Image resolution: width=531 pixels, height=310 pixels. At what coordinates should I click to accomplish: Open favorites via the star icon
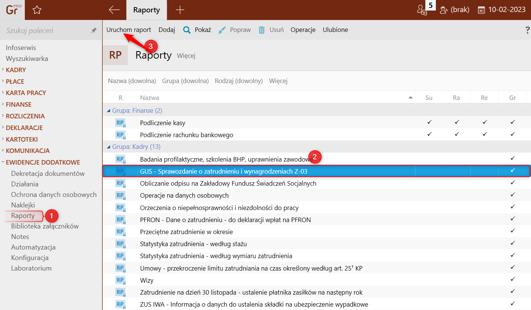coord(37,10)
